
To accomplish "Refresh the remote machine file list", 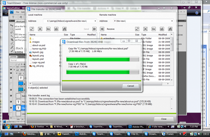I will (x=137, y=29).
